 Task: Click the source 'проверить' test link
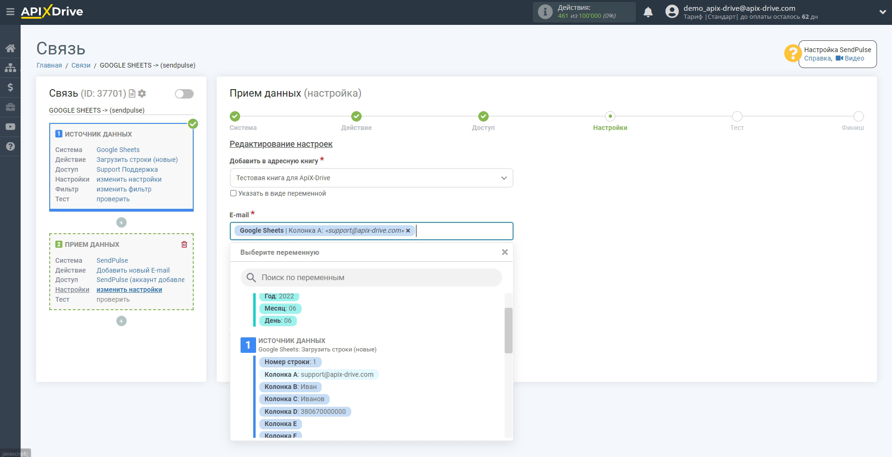coord(113,199)
